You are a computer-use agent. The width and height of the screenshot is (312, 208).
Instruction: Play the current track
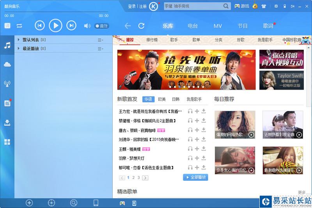(x=55, y=26)
